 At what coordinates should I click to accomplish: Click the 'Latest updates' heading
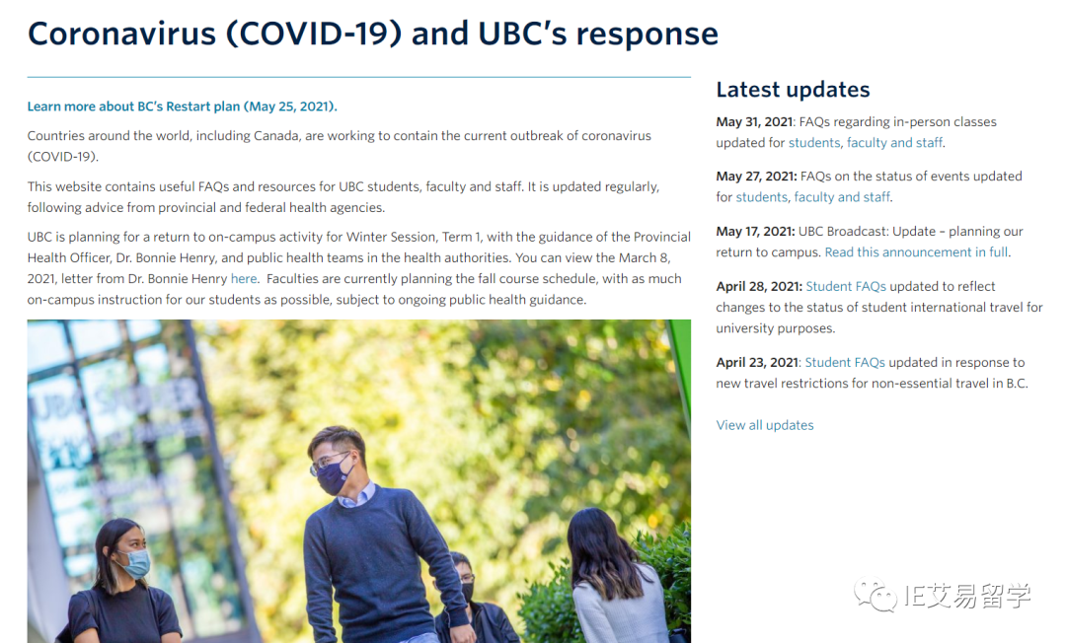click(793, 90)
